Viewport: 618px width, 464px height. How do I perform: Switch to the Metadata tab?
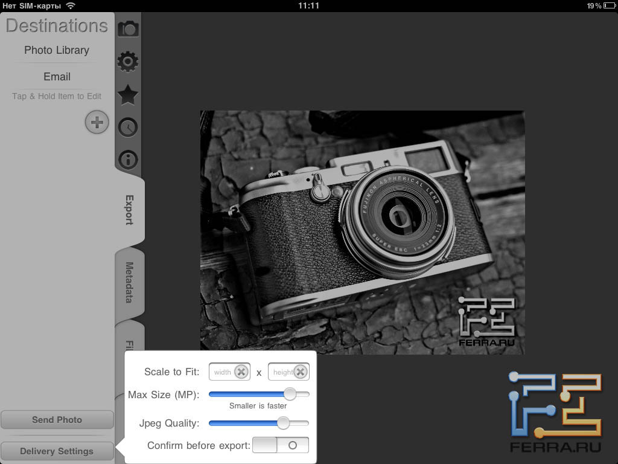(129, 282)
